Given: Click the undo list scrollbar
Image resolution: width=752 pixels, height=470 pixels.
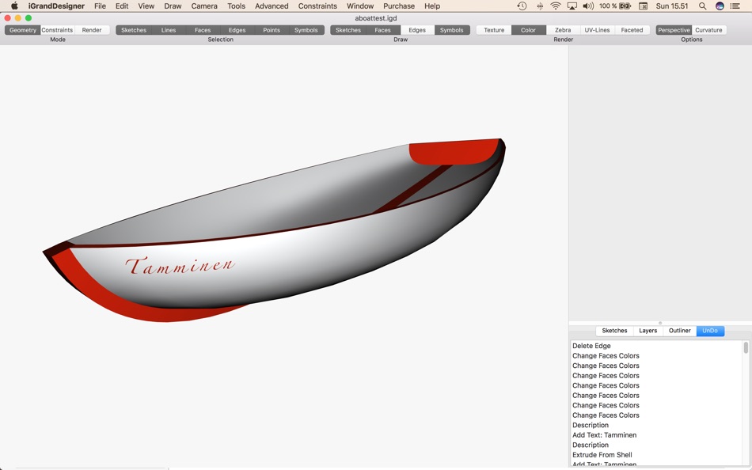Looking at the screenshot, I should 746,347.
